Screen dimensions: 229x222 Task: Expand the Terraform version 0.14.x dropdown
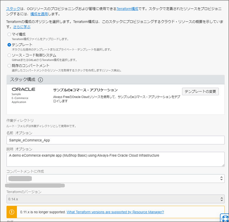click(x=115, y=199)
